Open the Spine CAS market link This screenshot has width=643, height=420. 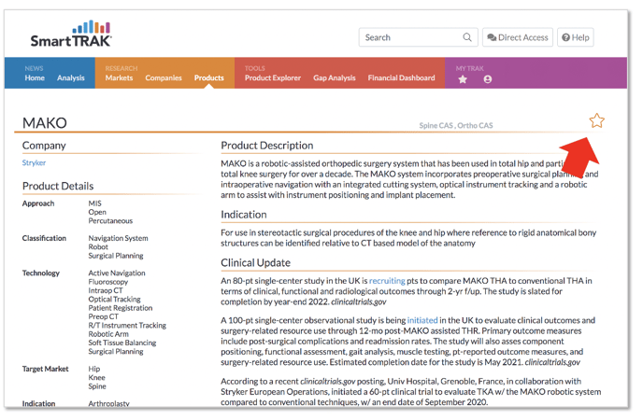pyautogui.click(x=436, y=125)
